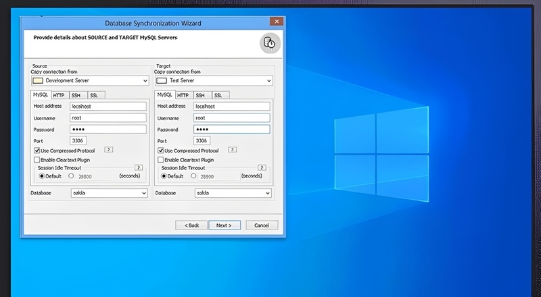Click the Target Password field

[x=232, y=130]
